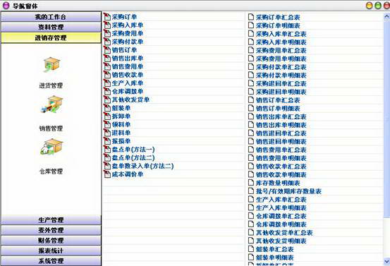Open the 采购付款单明细表 report
This screenshot has height=266, width=390.
281,75
